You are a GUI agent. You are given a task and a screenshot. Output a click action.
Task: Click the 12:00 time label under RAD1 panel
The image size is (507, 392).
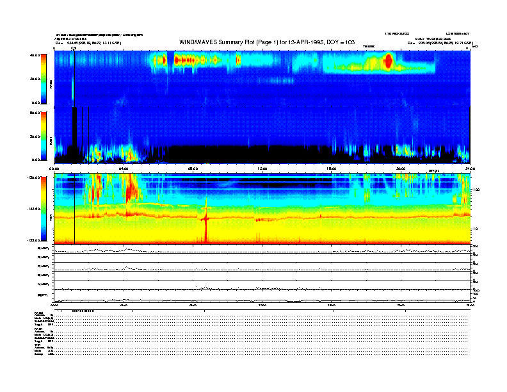pyautogui.click(x=262, y=168)
